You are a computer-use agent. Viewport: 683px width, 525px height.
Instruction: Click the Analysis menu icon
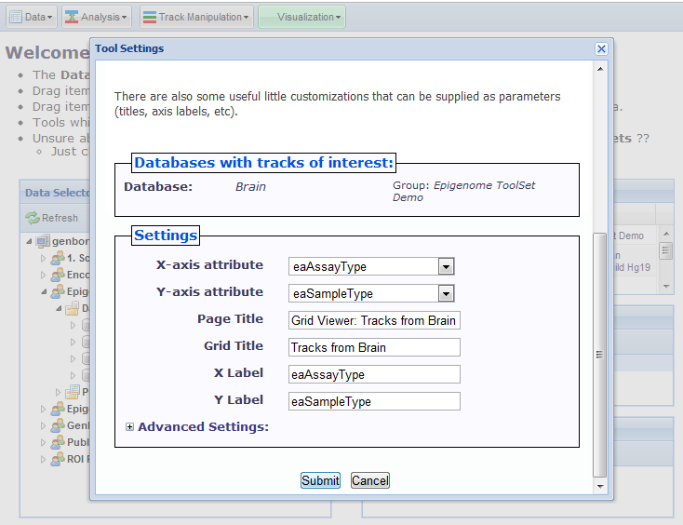point(70,17)
